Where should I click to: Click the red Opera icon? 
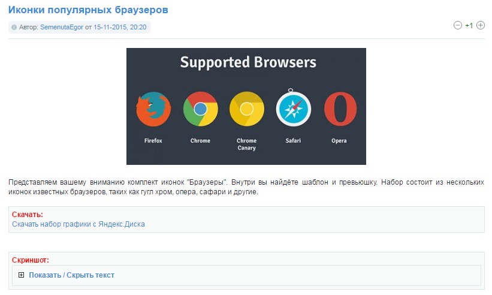(x=340, y=109)
